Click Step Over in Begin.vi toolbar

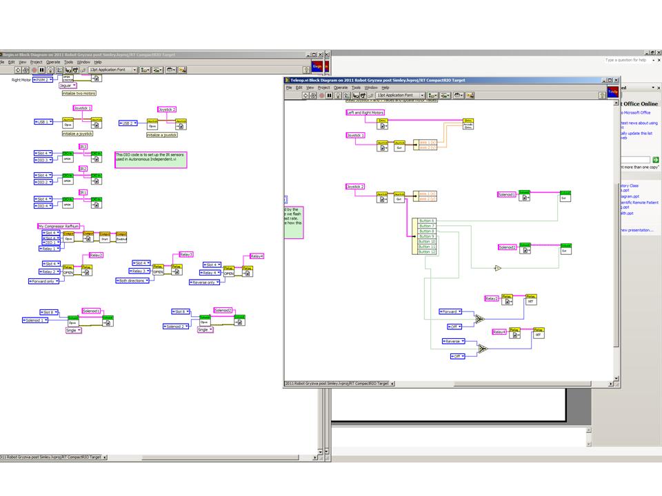coord(76,70)
